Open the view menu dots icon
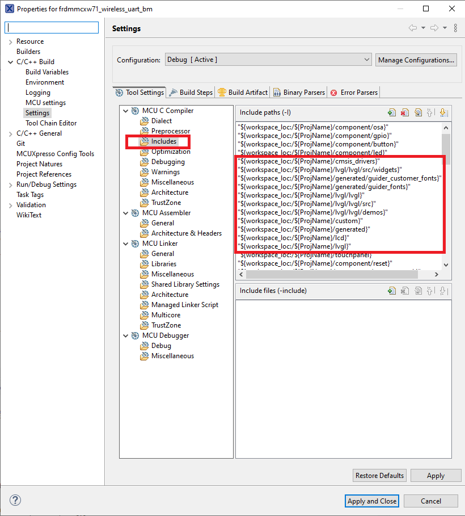The width and height of the screenshot is (465, 516). [455, 28]
